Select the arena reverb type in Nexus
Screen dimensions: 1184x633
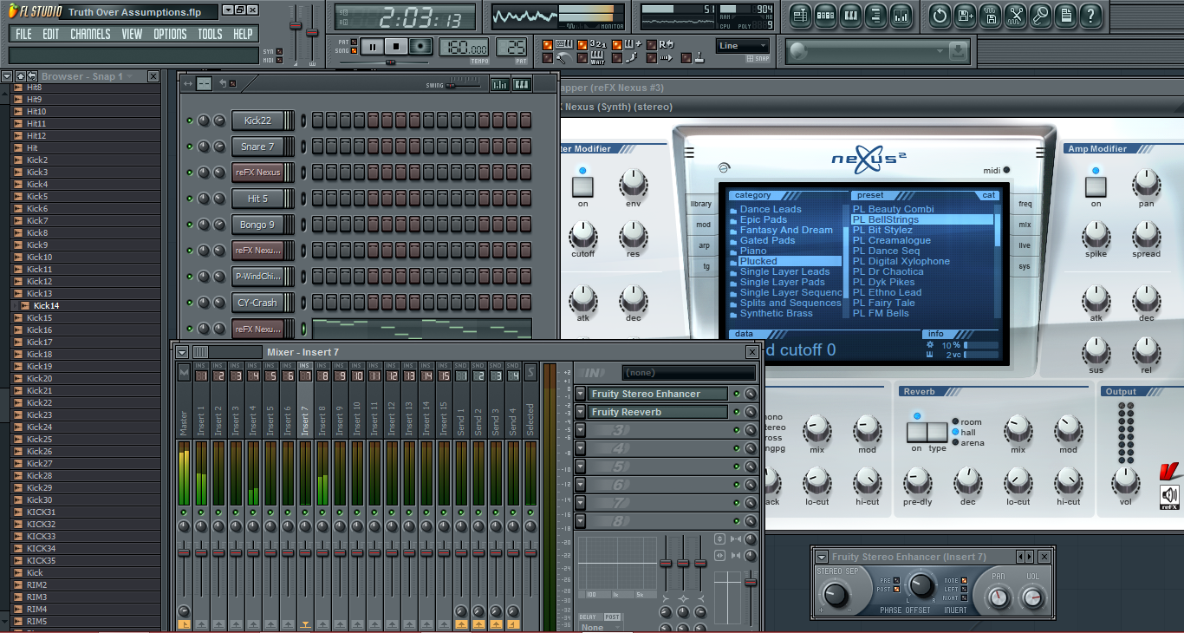[x=956, y=443]
